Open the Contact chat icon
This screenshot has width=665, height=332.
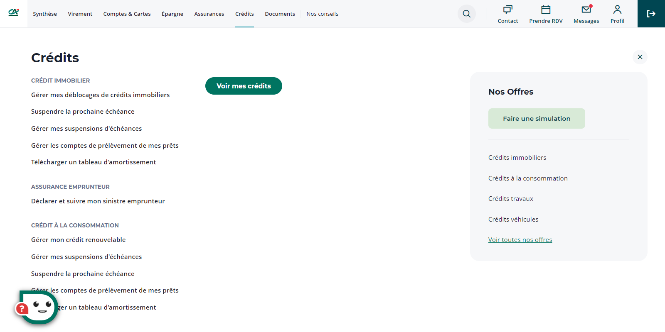[x=507, y=10]
